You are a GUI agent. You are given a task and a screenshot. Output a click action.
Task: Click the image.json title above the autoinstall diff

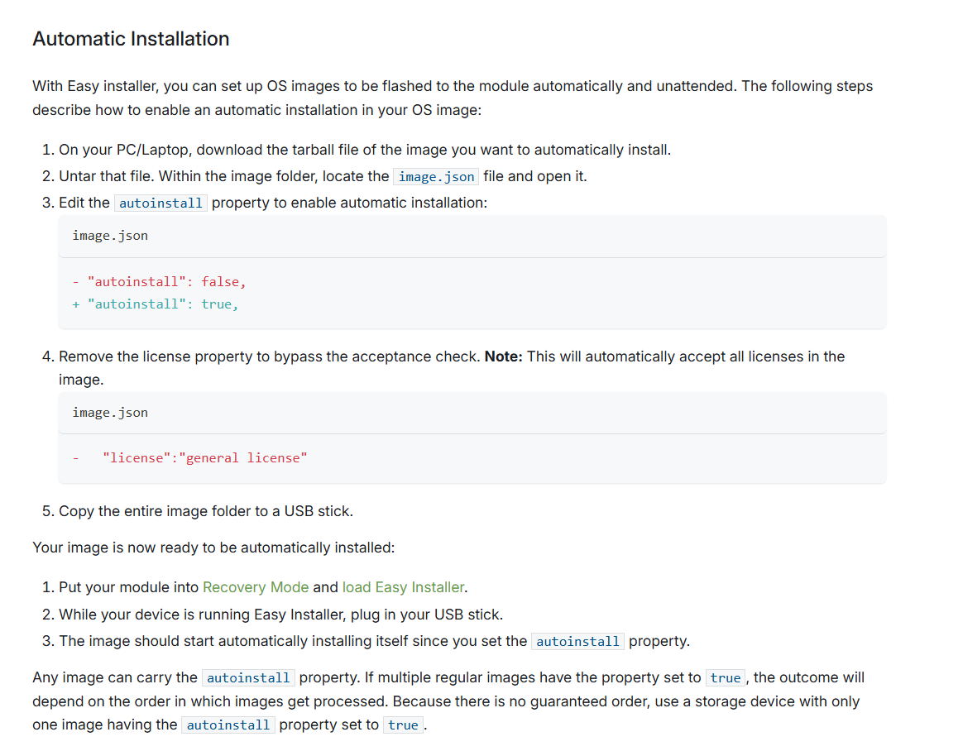110,236
